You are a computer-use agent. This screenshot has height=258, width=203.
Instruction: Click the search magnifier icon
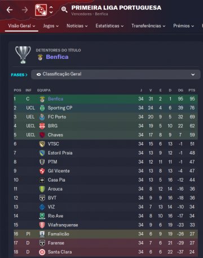pos(64,10)
